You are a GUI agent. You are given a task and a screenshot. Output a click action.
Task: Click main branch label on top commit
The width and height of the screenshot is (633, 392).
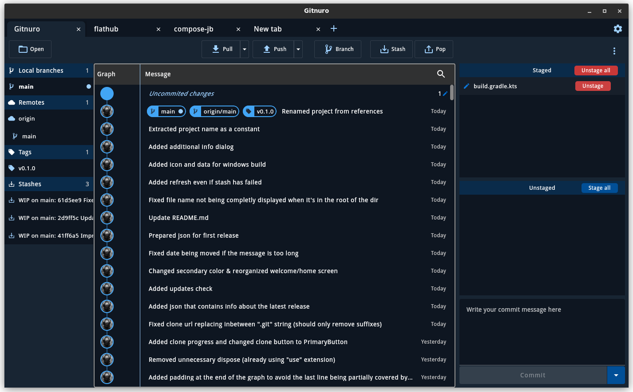coord(166,111)
